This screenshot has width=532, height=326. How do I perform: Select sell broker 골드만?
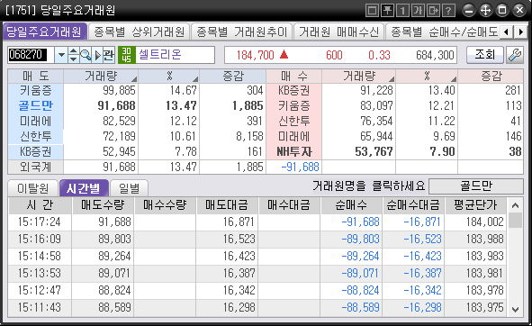pyautogui.click(x=36, y=105)
